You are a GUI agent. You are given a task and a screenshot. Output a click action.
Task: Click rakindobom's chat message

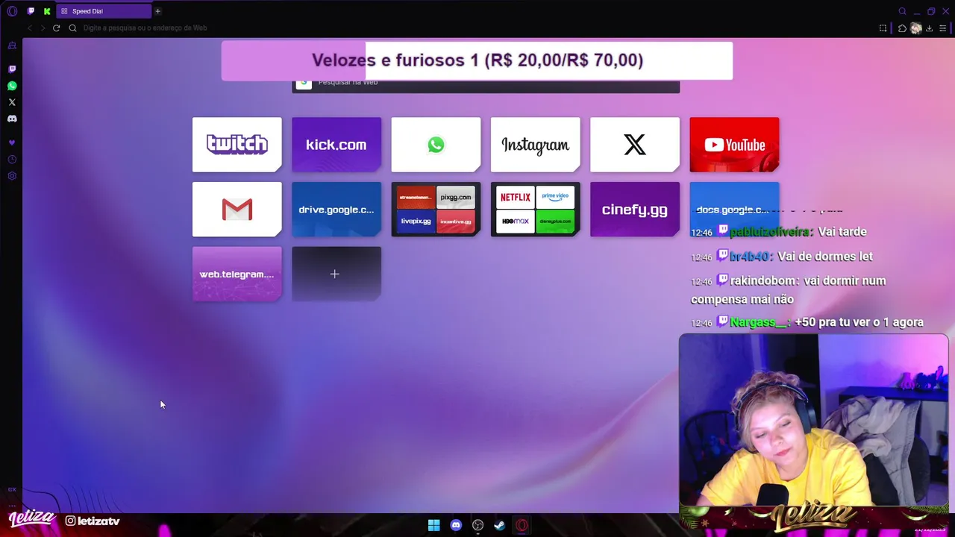[789, 290]
